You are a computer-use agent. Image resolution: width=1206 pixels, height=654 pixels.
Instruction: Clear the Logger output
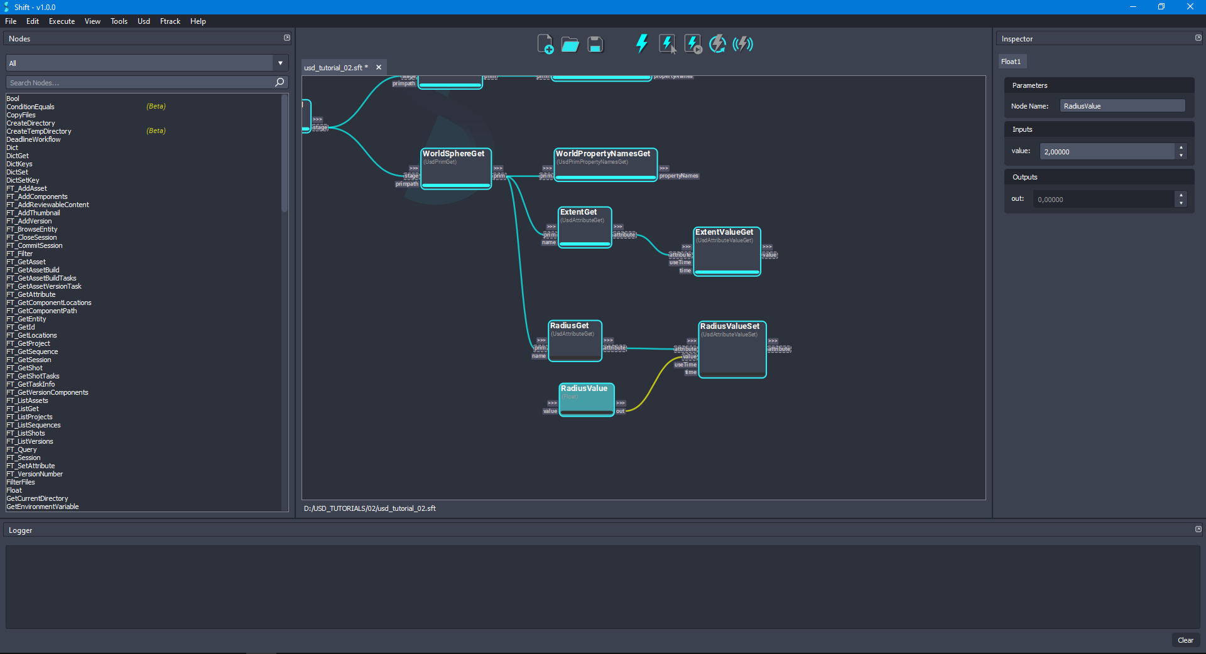coord(1185,640)
